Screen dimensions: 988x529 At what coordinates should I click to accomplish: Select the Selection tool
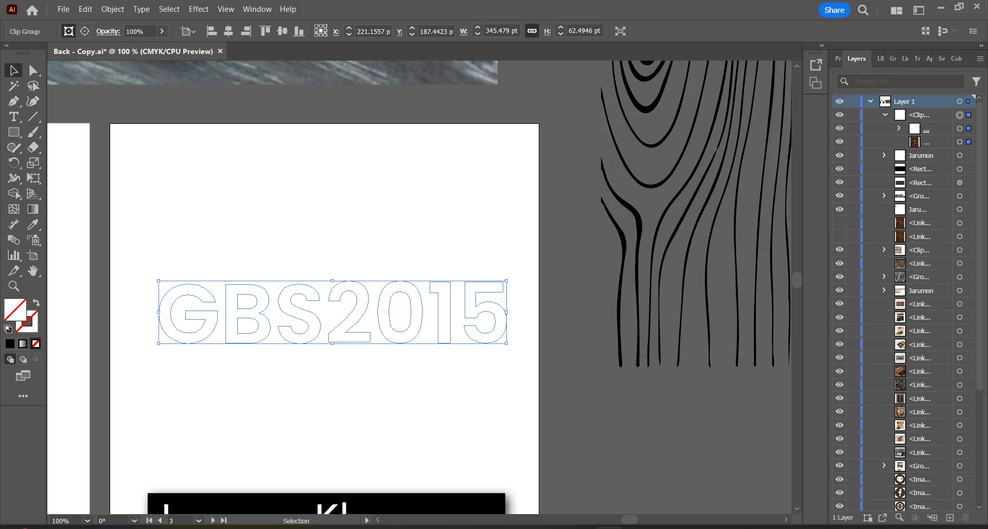tap(14, 70)
